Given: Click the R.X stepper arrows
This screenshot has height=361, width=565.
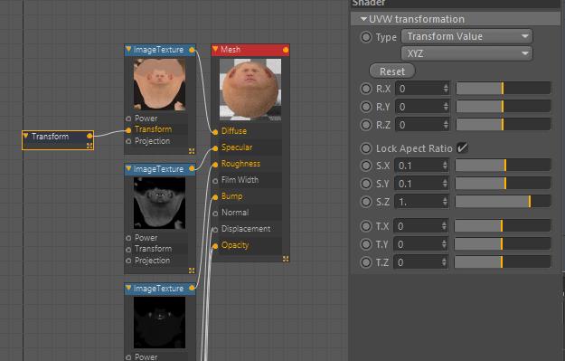Looking at the screenshot, I should [x=446, y=89].
